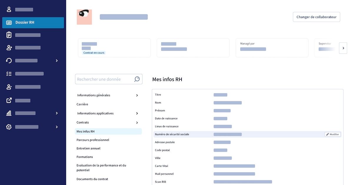353x185 pixels.
Task: Click the settings gear at the bottom of sidebar
Action: coord(9,127)
